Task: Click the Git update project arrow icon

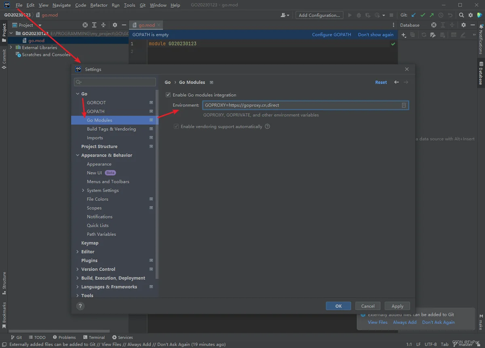Action: 413,15
